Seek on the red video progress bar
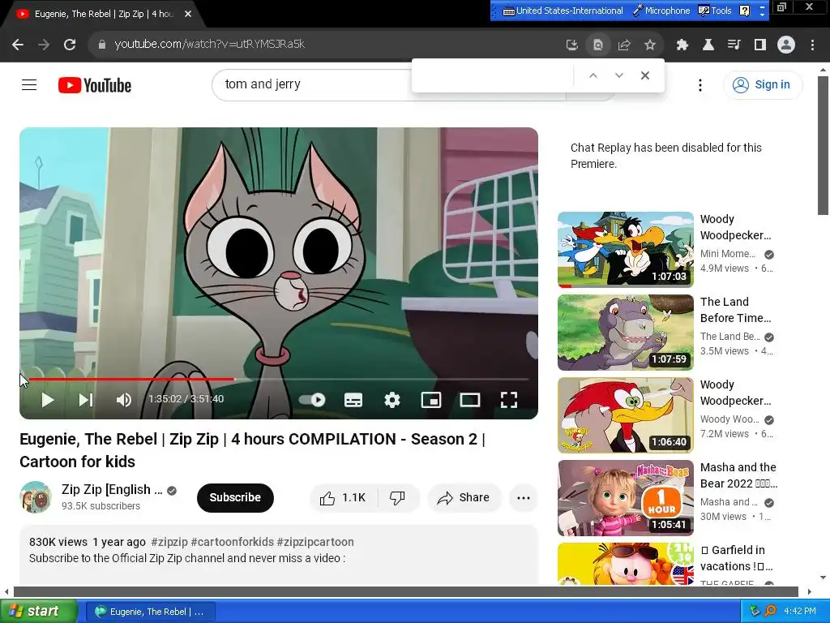 (x=279, y=380)
